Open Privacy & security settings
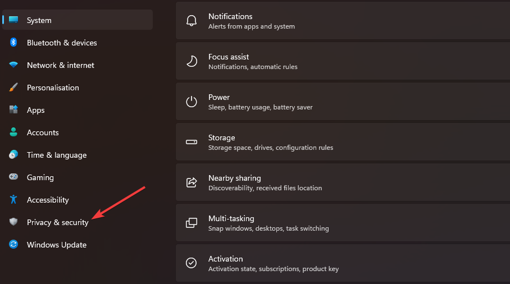The height and width of the screenshot is (284, 510). pyautogui.click(x=57, y=222)
